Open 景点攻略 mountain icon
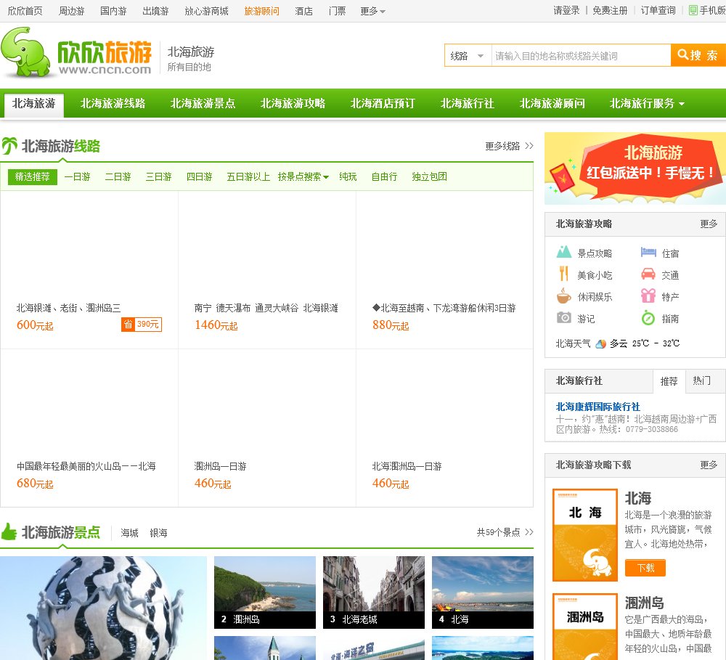Screen dimensions: 726x660 (563, 252)
